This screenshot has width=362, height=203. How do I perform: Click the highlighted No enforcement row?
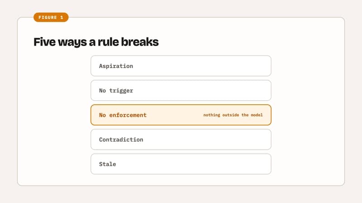[x=181, y=115]
